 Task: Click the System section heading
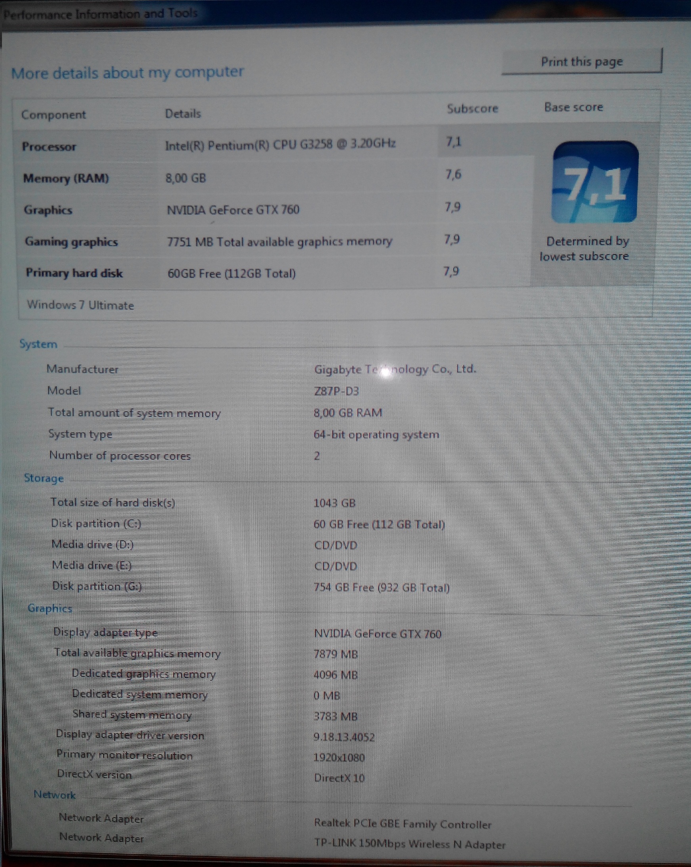coord(38,344)
